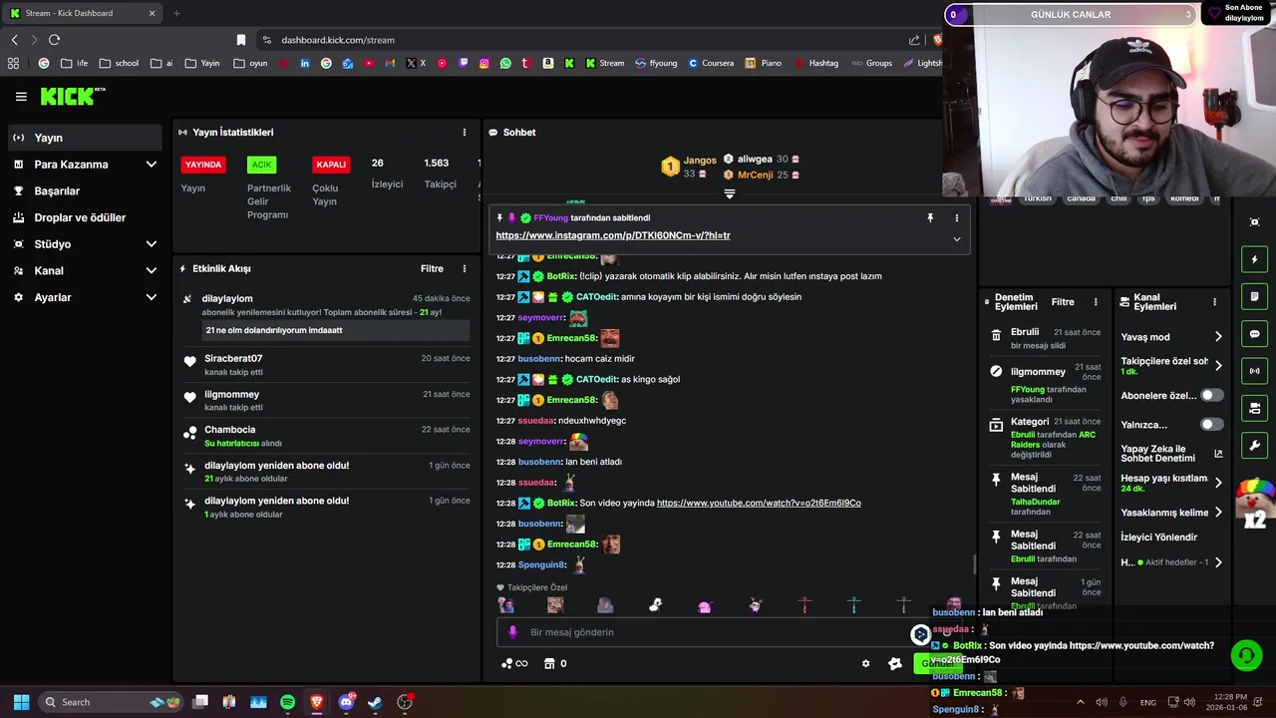Click the camera device icon in right sidebar

tap(1254, 408)
